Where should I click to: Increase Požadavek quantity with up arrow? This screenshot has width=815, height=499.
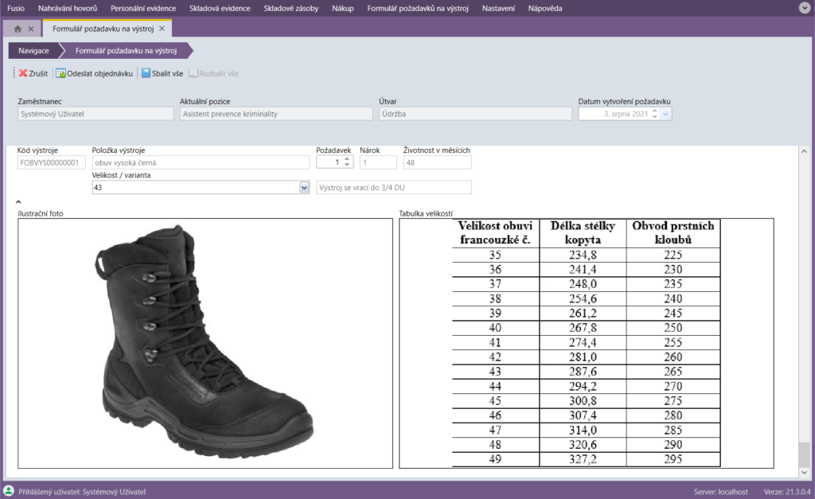(x=347, y=159)
